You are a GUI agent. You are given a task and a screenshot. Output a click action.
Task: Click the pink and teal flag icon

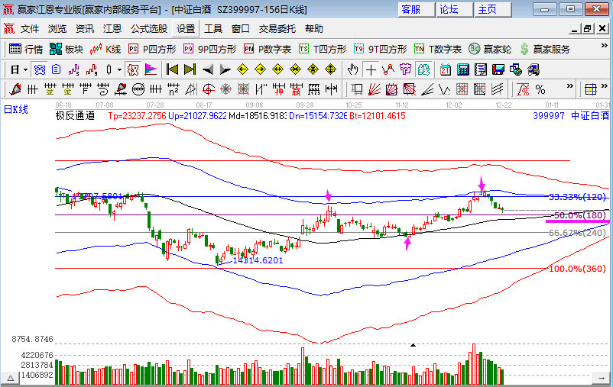[x=151, y=70]
